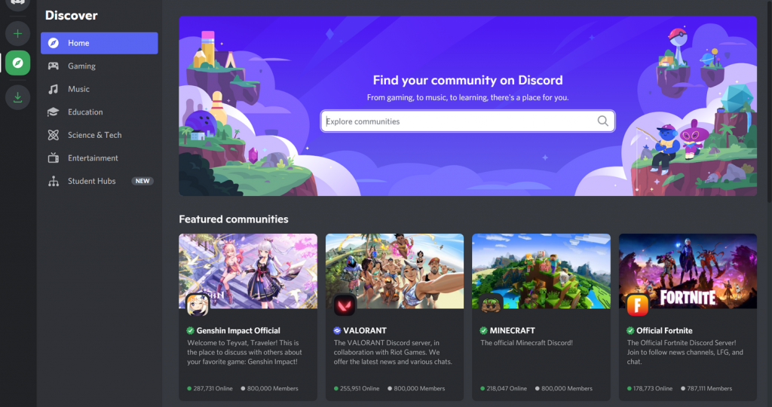The height and width of the screenshot is (407, 772).
Task: Click the Fortnite F logo icon
Action: tap(637, 304)
